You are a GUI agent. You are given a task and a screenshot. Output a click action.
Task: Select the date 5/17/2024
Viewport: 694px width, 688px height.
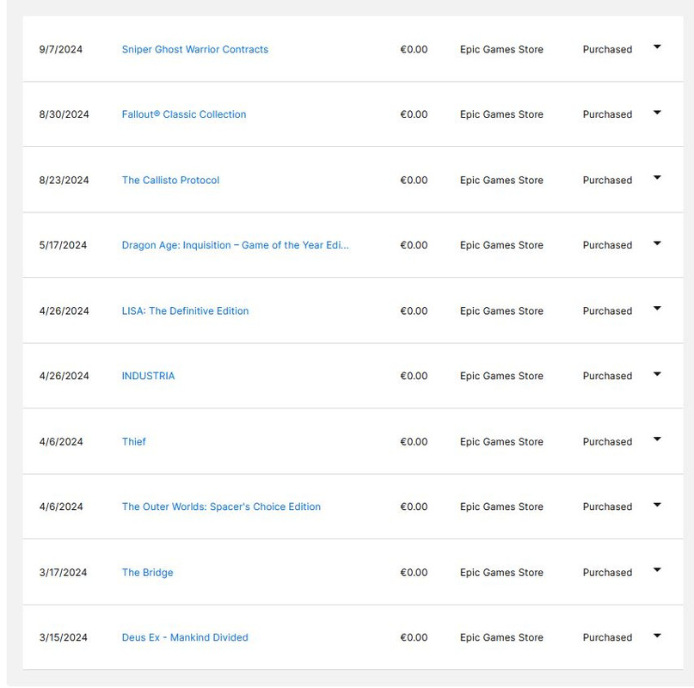click(x=63, y=245)
